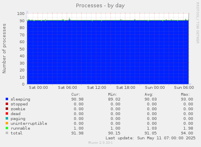
Task: Click the dark red zombie legend swatch
Action: point(7,109)
